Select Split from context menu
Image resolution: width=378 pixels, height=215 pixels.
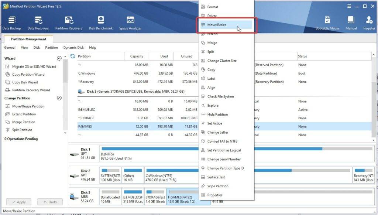[226, 52]
